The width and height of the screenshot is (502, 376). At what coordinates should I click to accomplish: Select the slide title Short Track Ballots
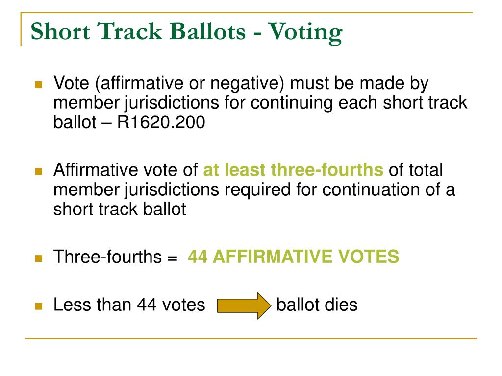[x=138, y=31]
